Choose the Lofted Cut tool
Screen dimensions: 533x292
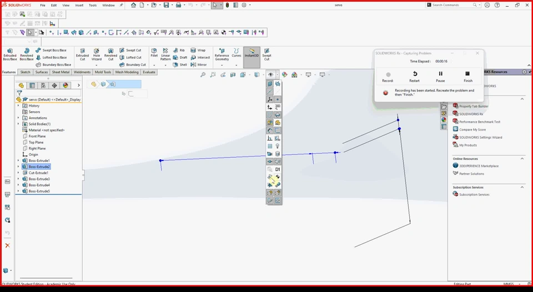point(130,57)
